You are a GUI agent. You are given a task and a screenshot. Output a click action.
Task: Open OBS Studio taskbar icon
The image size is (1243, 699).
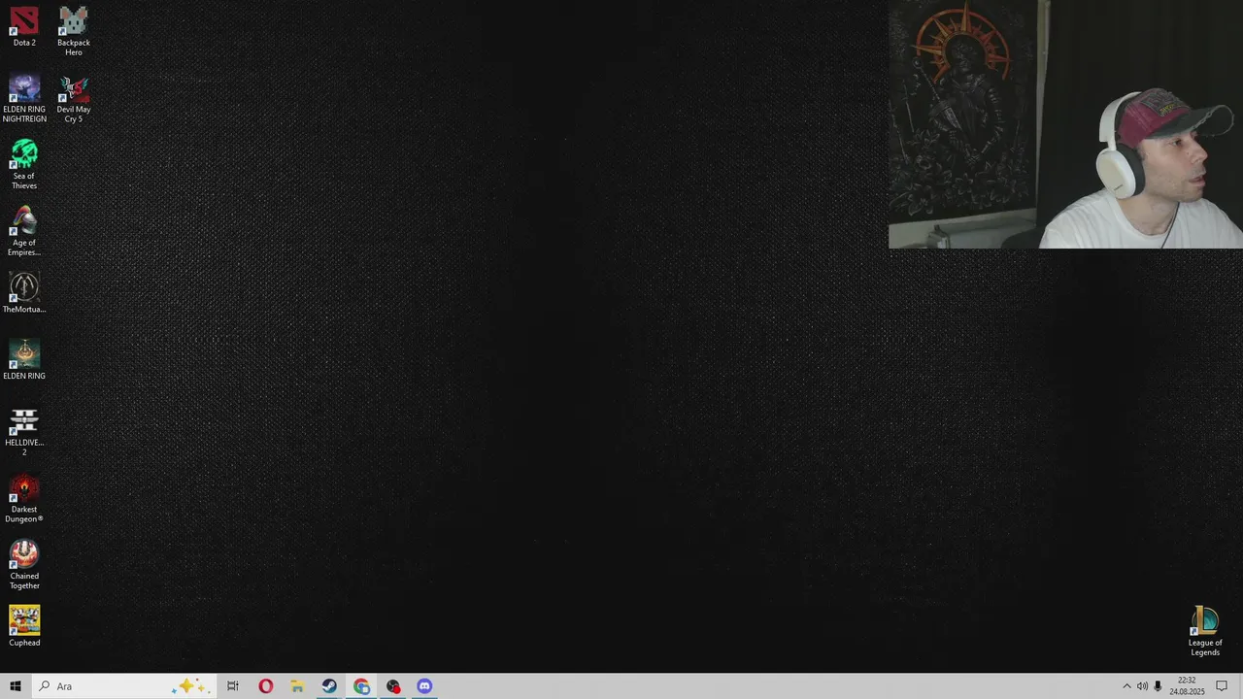[393, 686]
